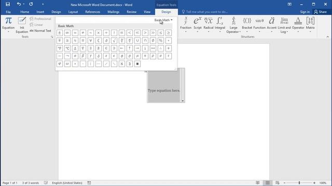
Task: Toggle Normal Text in Tools group
Action: tap(40, 30)
